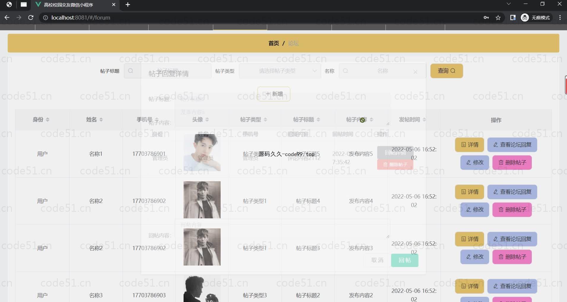Click 发布内容4 cell
The width and height of the screenshot is (567, 302).
click(x=361, y=201)
